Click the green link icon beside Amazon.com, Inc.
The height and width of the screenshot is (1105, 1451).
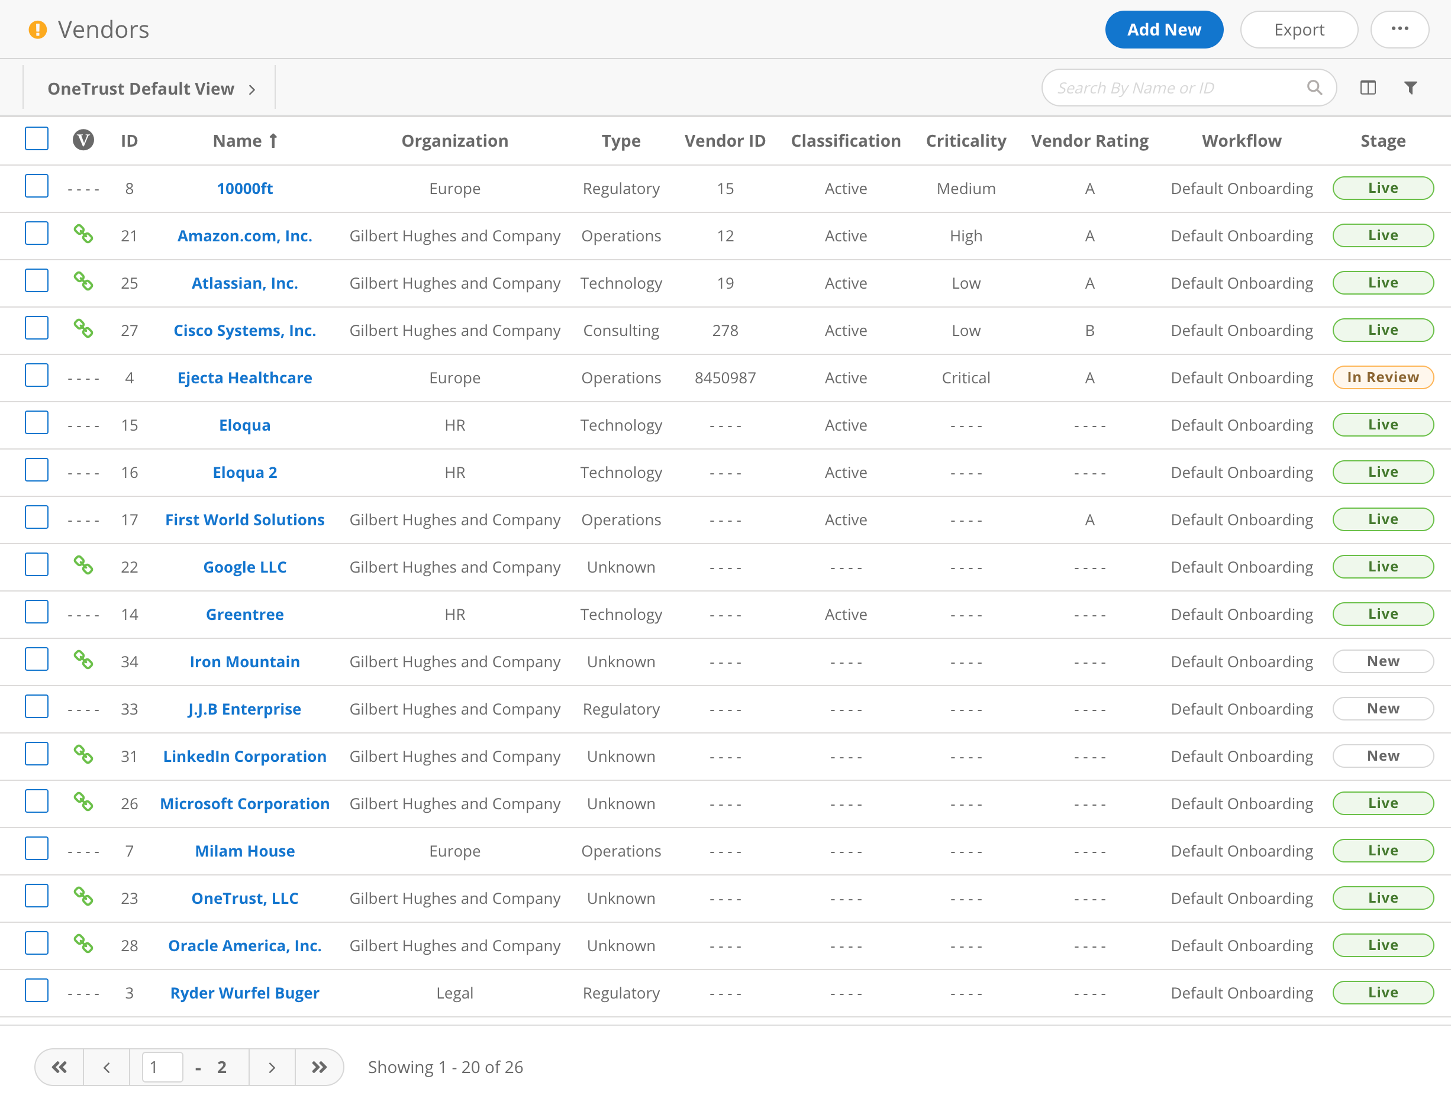click(85, 234)
